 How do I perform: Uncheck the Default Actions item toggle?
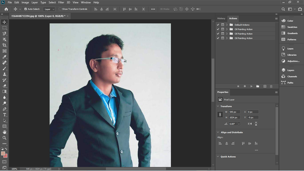[x=218, y=25]
